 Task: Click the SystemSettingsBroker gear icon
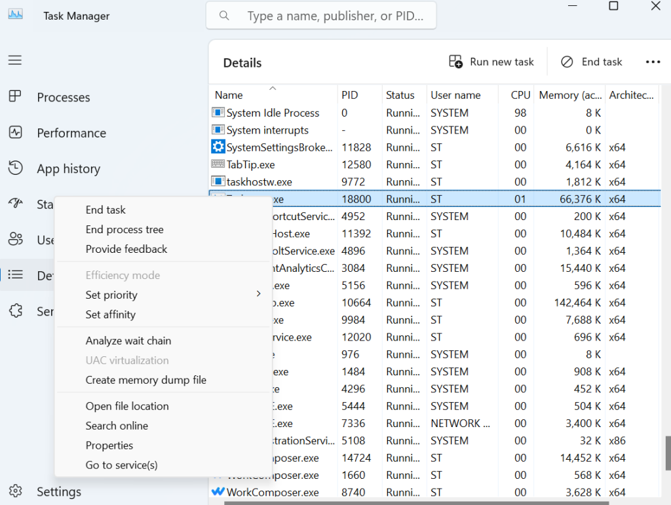coord(218,147)
